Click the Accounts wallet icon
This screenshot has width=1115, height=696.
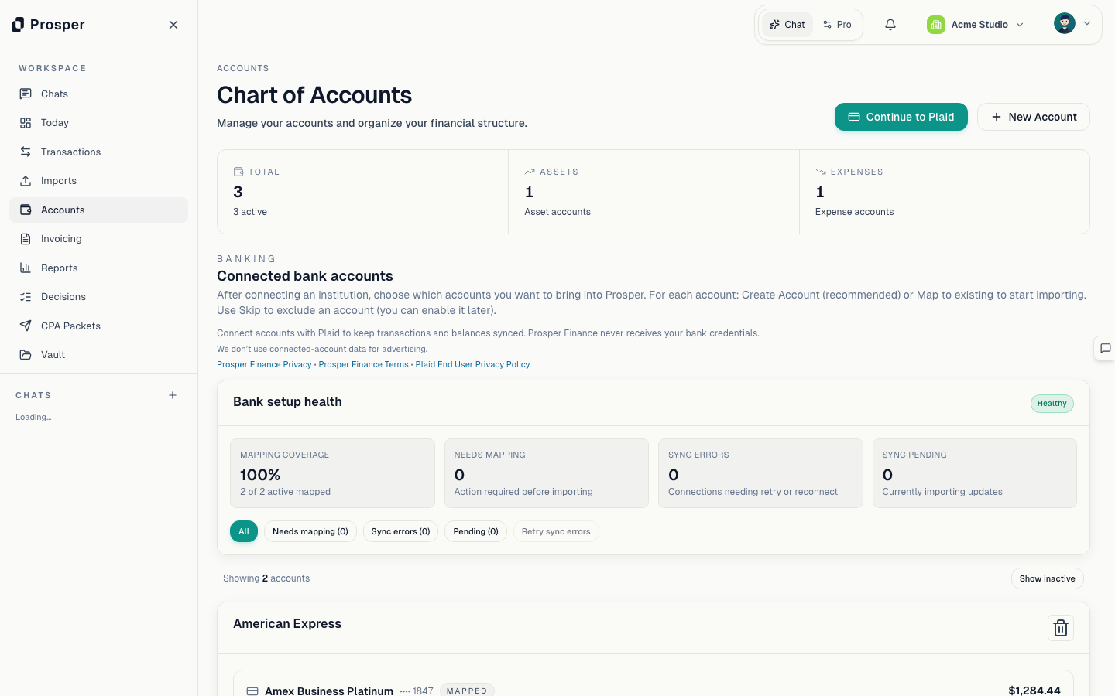click(x=26, y=210)
